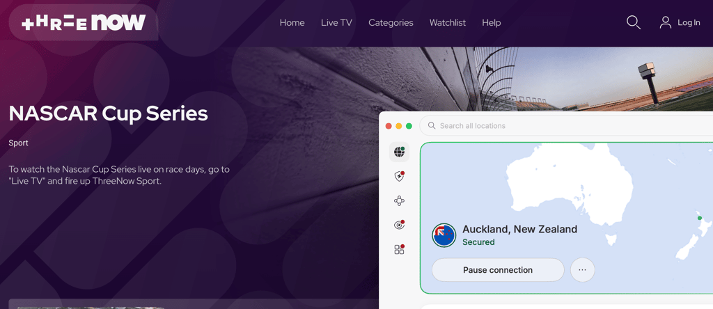Click Auckland, New Zealand location text
Screen dimensions: 713x309
(x=519, y=229)
